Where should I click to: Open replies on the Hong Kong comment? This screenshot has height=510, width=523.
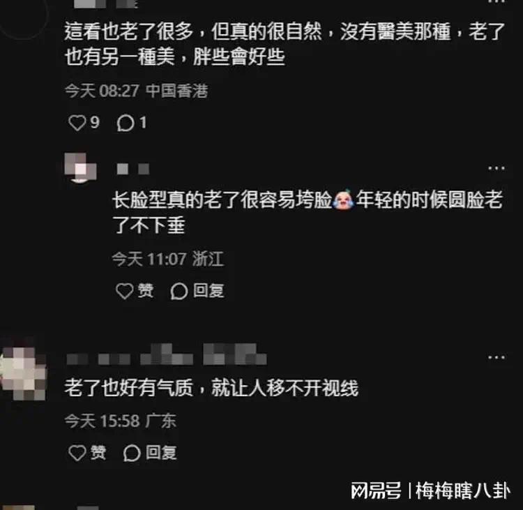point(126,123)
